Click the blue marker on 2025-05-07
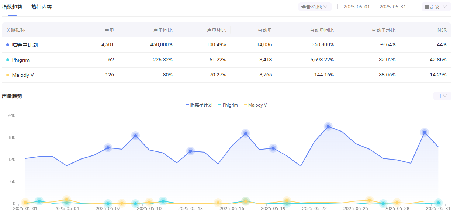This screenshot has height=215, width=457. click(x=108, y=148)
